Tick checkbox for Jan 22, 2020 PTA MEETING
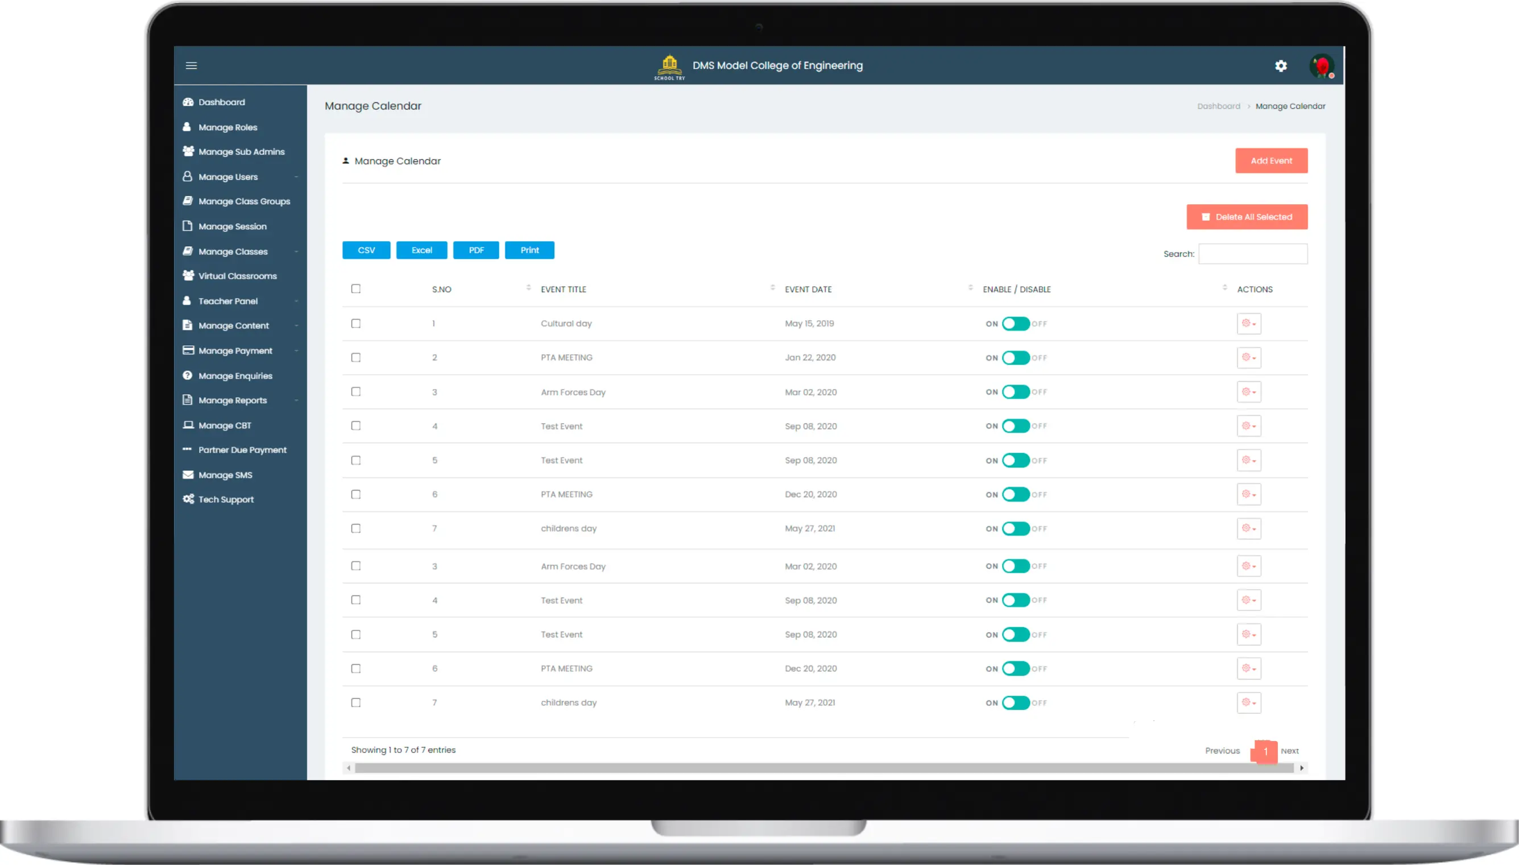This screenshot has height=865, width=1519. 356,358
